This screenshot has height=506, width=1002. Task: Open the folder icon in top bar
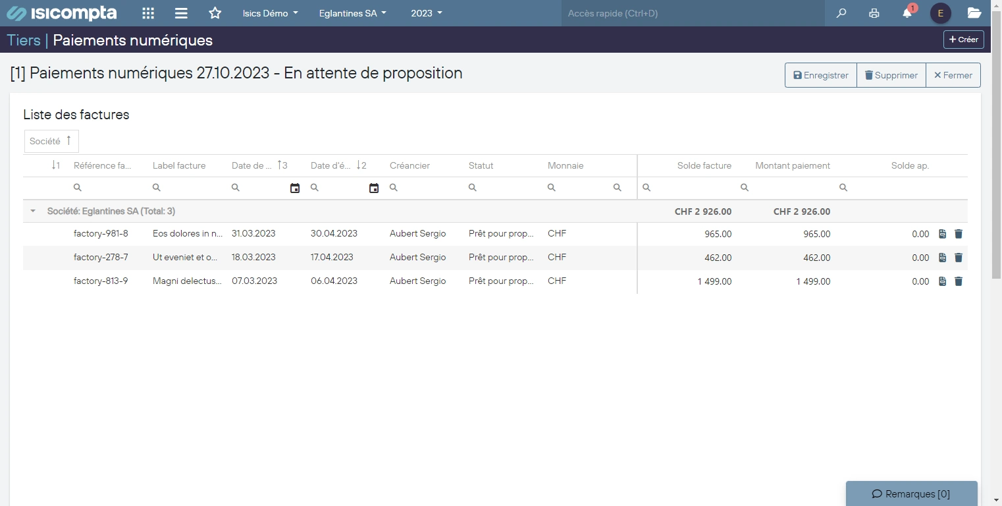click(x=974, y=13)
